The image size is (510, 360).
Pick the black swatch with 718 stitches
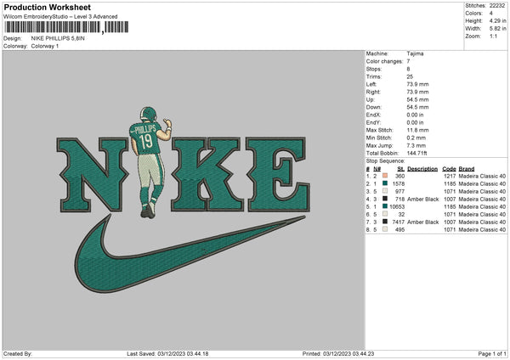click(385, 199)
